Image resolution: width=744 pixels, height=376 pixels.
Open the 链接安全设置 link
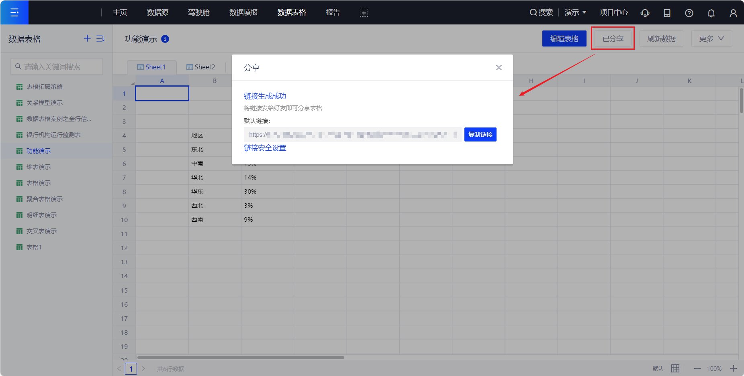(265, 148)
